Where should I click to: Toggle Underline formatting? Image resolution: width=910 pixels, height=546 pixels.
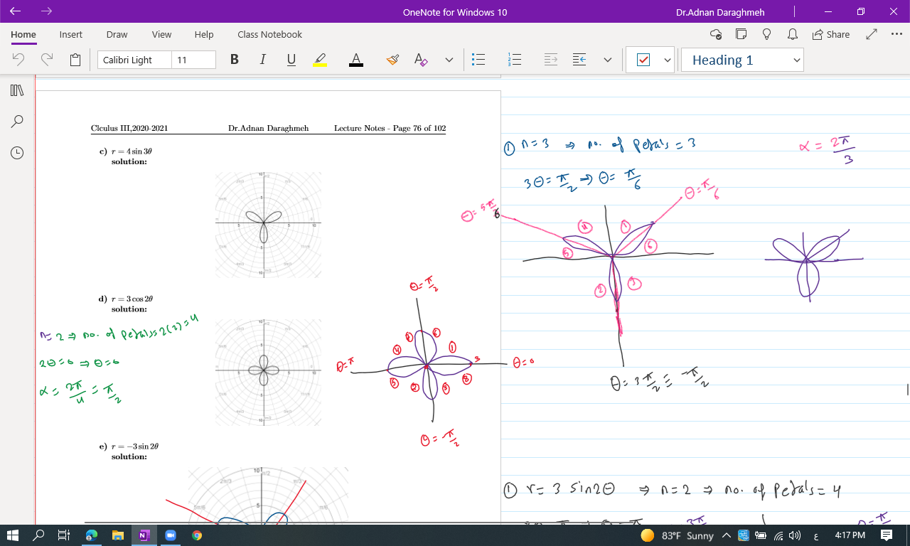(291, 60)
